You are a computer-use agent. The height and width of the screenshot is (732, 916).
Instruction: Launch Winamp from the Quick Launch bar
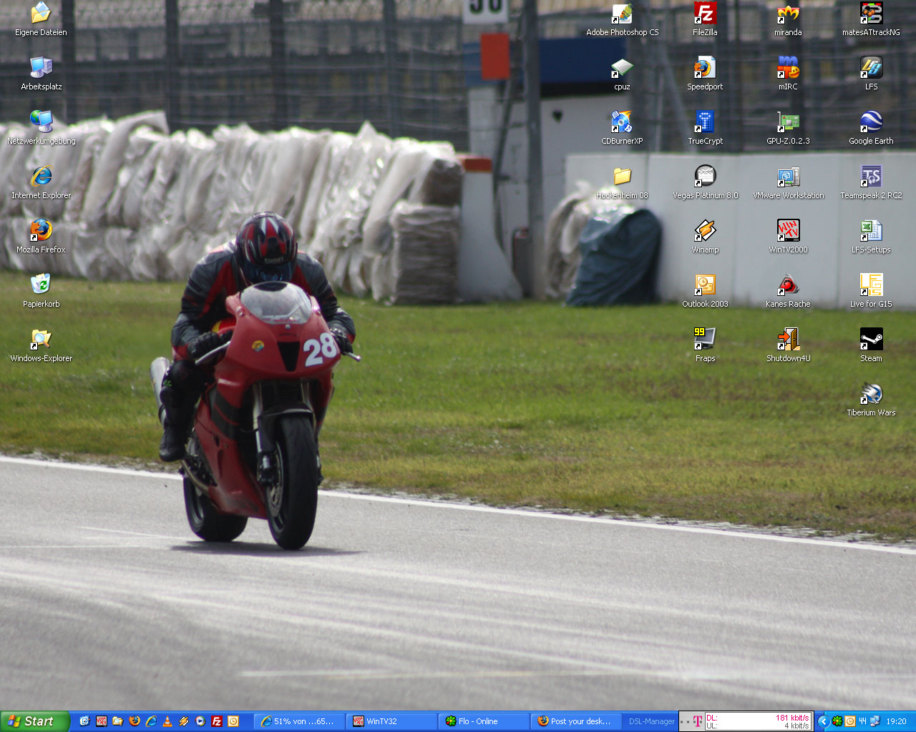tap(184, 721)
